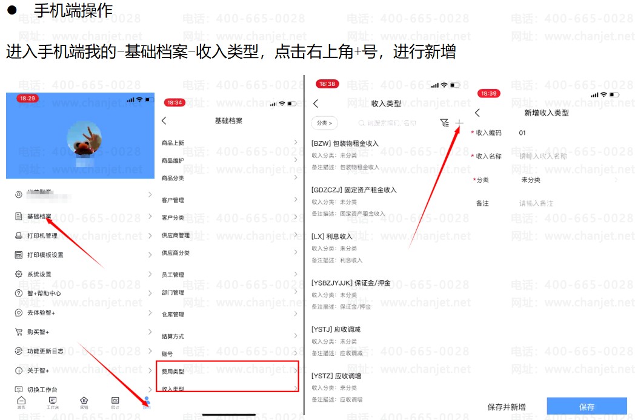Viewport: 635px width, 420px height.
Task: Click the 去体验智+ icon
Action: tap(19, 312)
